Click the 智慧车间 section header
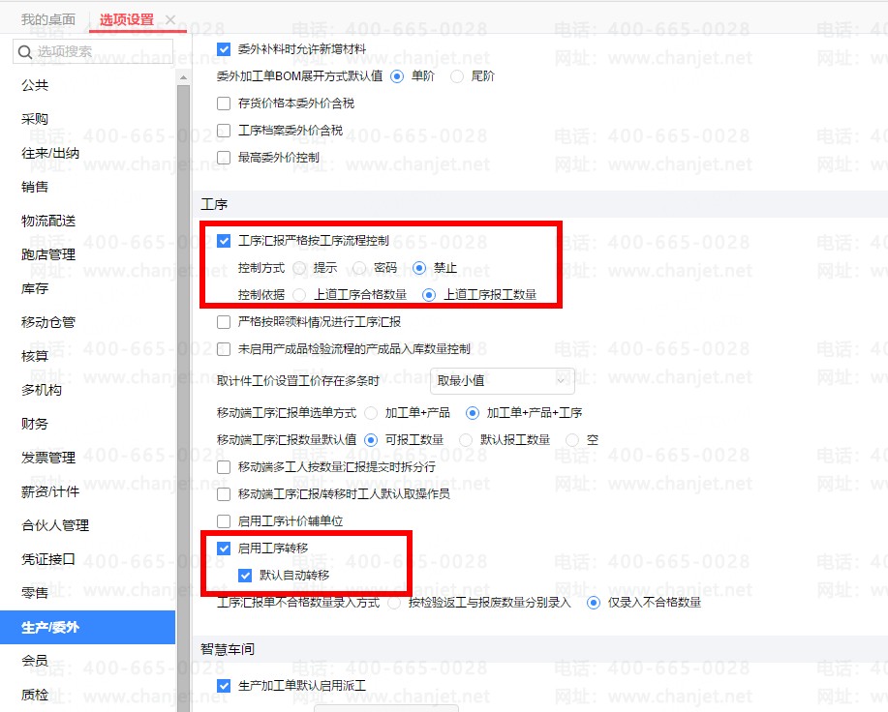Viewport: 888px width, 712px height. point(228,649)
